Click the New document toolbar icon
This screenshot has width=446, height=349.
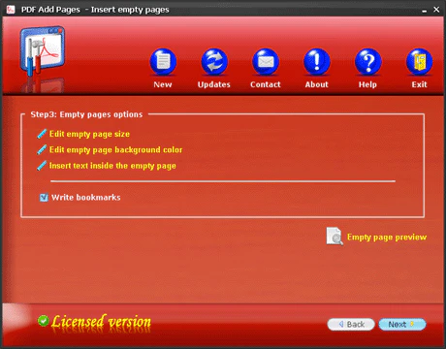pos(163,61)
